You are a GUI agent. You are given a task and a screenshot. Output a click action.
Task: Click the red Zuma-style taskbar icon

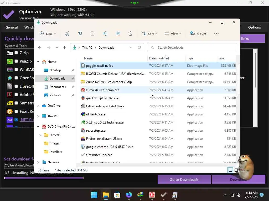click(x=152, y=195)
